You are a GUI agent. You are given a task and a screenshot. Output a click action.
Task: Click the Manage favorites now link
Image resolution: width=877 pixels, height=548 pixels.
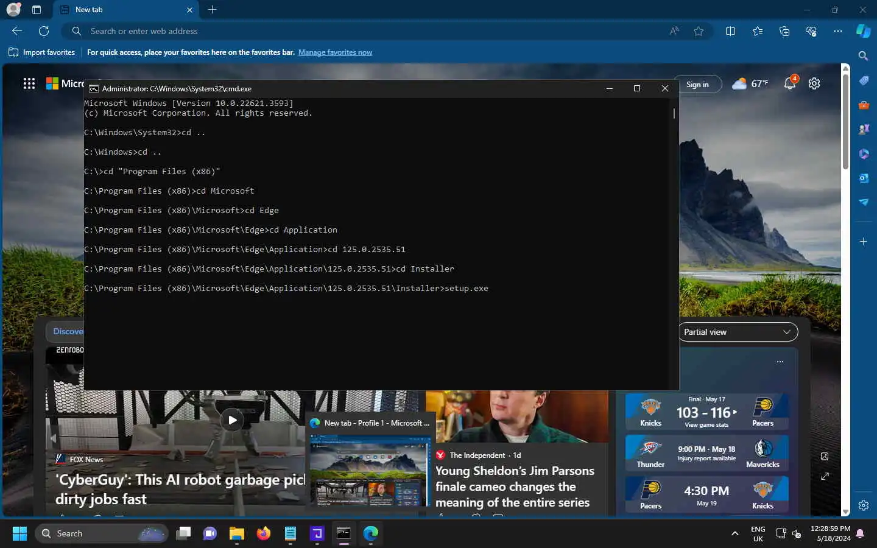tap(335, 52)
